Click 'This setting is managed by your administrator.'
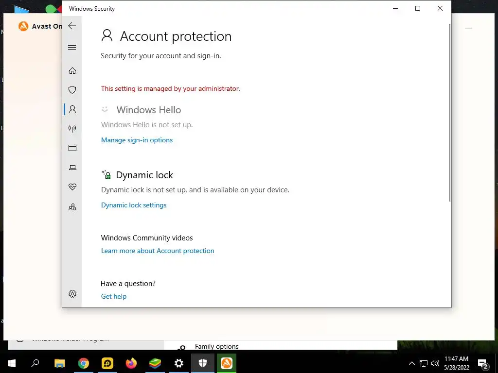This screenshot has width=498, height=373. (x=171, y=88)
